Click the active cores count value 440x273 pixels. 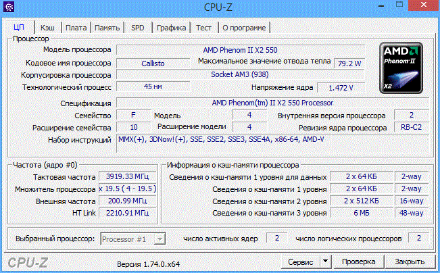(x=276, y=238)
